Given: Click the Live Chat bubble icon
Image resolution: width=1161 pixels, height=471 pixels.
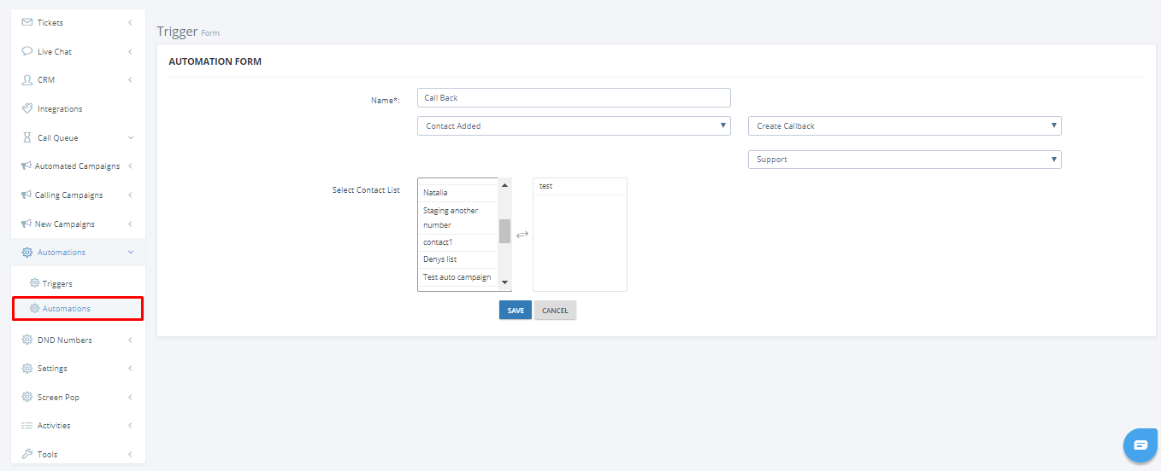Looking at the screenshot, I should pos(27,51).
